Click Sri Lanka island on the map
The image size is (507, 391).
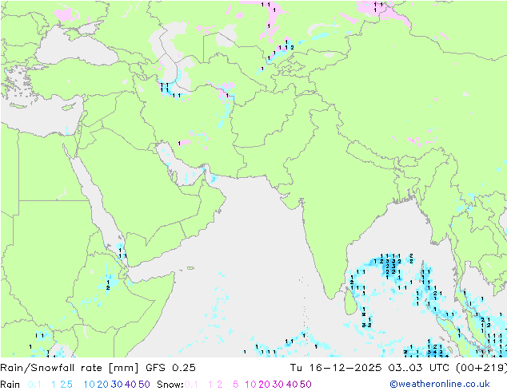[350, 302]
